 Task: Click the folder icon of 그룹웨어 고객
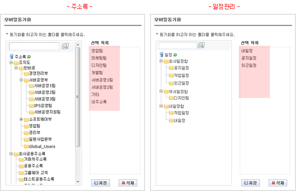pyautogui.click(x=21, y=173)
